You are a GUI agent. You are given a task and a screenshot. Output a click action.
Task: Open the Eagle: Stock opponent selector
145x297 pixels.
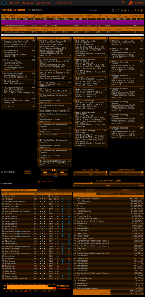[45, 181]
